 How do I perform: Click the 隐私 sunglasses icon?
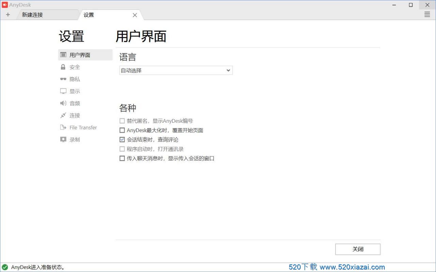click(x=63, y=79)
